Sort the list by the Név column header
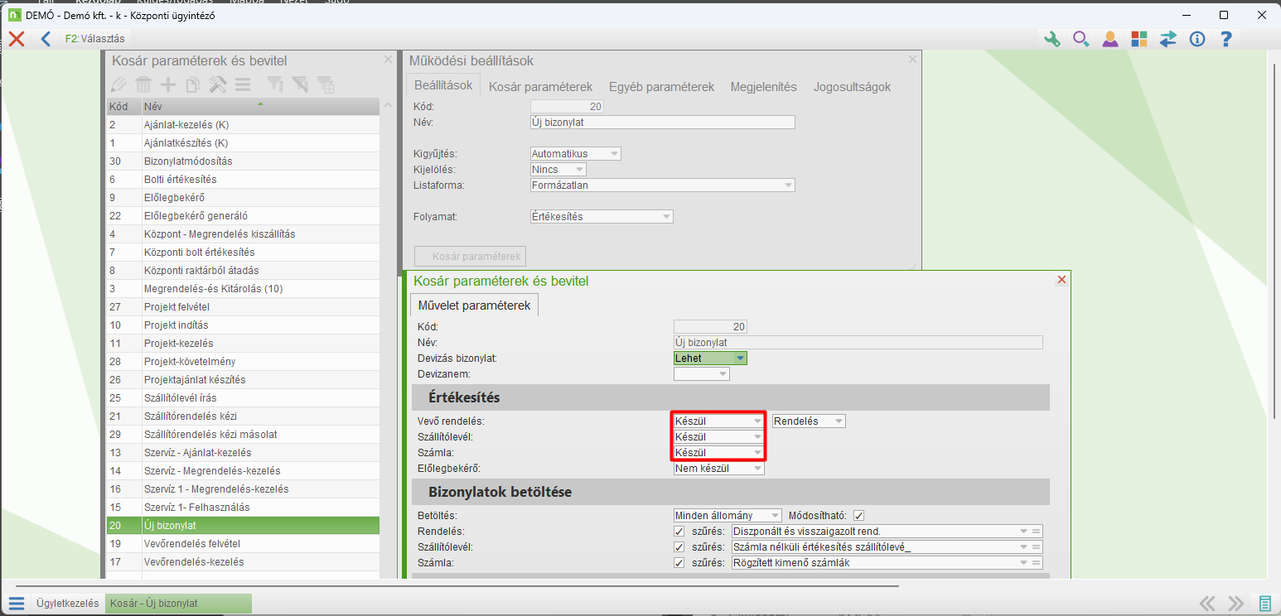 pos(259,107)
